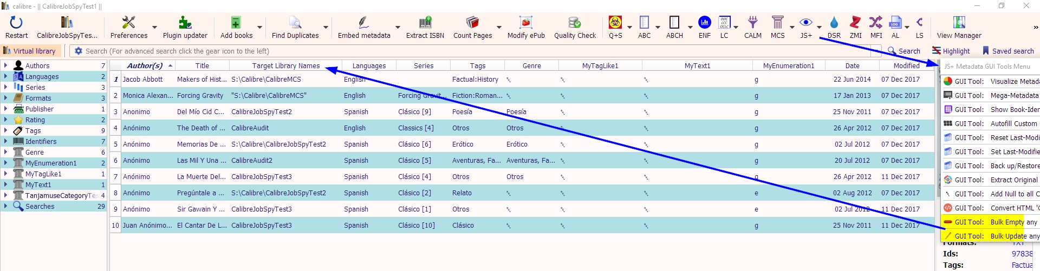The width and height of the screenshot is (1040, 271).
Task: Click the LS plugin icon
Action: (920, 22)
